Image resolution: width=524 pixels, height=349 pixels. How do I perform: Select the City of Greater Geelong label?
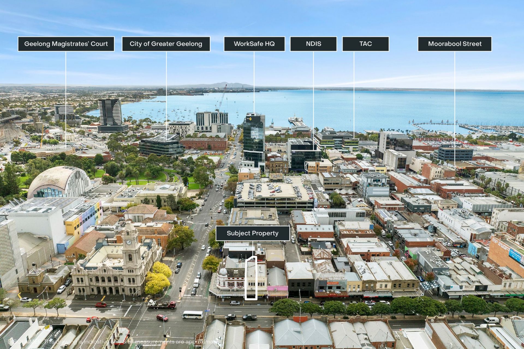tap(166, 44)
